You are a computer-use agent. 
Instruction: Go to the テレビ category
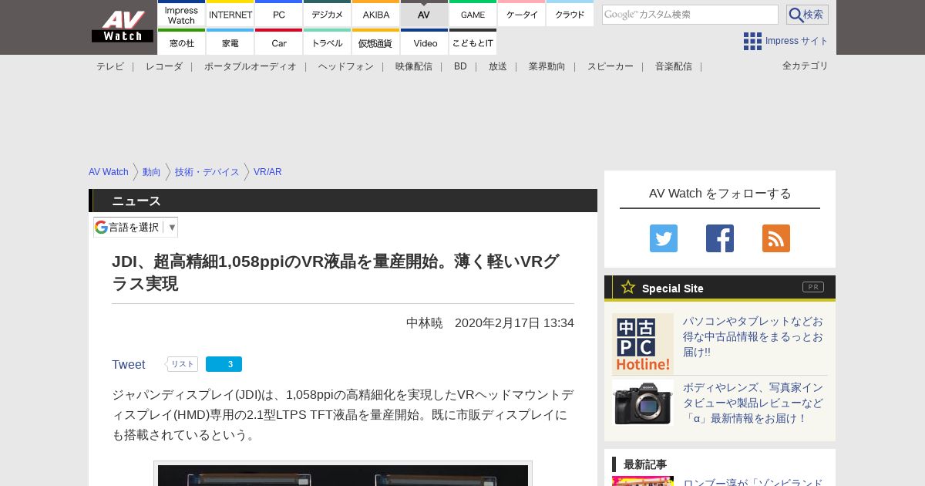[110, 66]
